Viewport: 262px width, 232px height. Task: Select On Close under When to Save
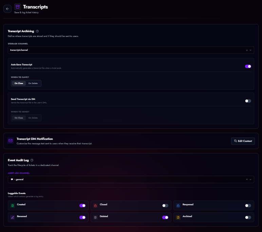pyautogui.click(x=19, y=83)
